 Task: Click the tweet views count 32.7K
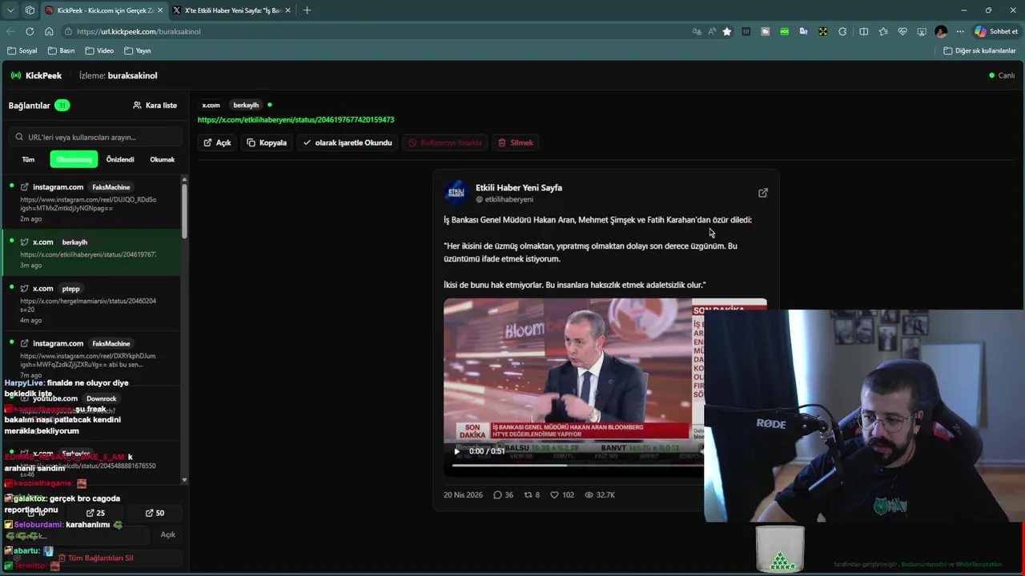(600, 494)
